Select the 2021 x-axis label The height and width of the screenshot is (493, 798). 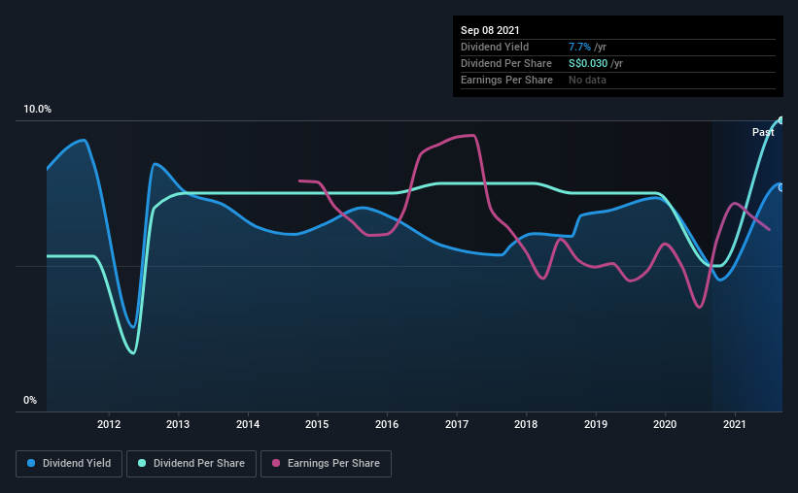coord(735,424)
